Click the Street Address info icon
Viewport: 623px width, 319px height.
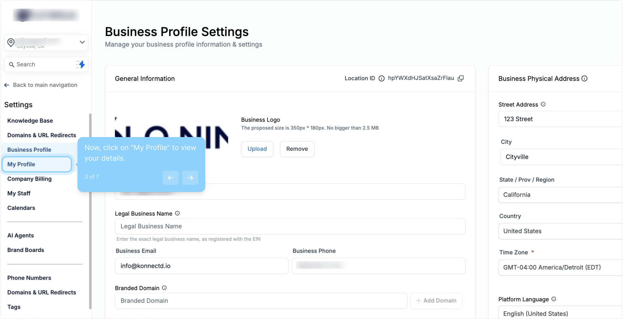[x=543, y=104]
